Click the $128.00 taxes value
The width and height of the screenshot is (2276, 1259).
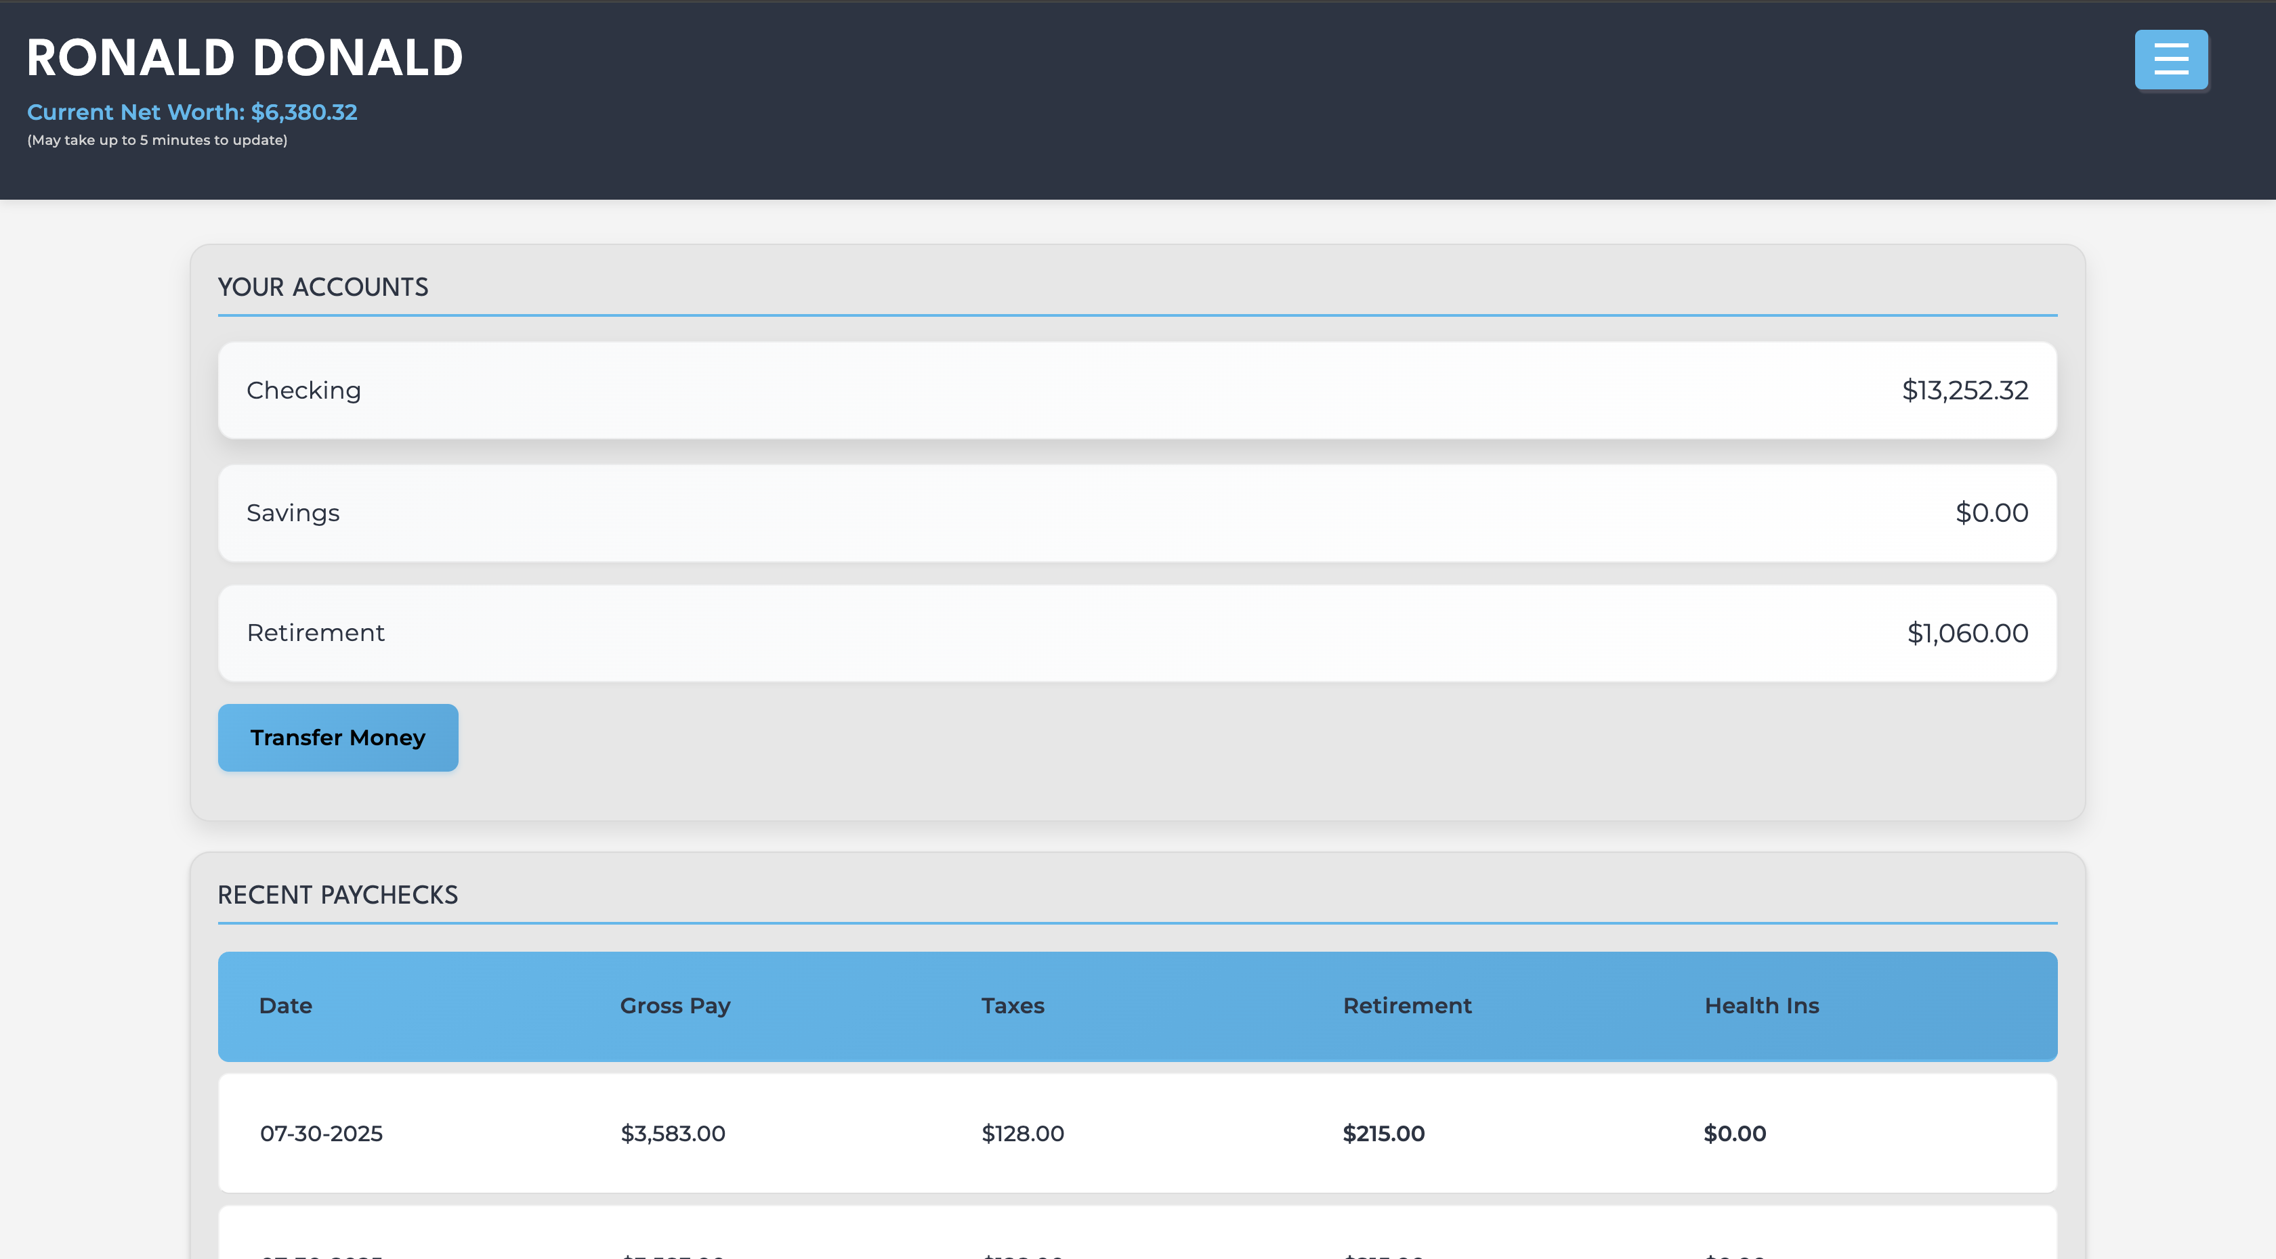tap(1022, 1134)
